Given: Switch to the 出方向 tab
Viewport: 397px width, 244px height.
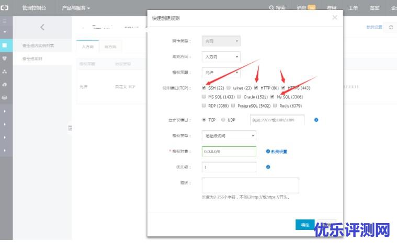Looking at the screenshot, I should pos(110,47).
